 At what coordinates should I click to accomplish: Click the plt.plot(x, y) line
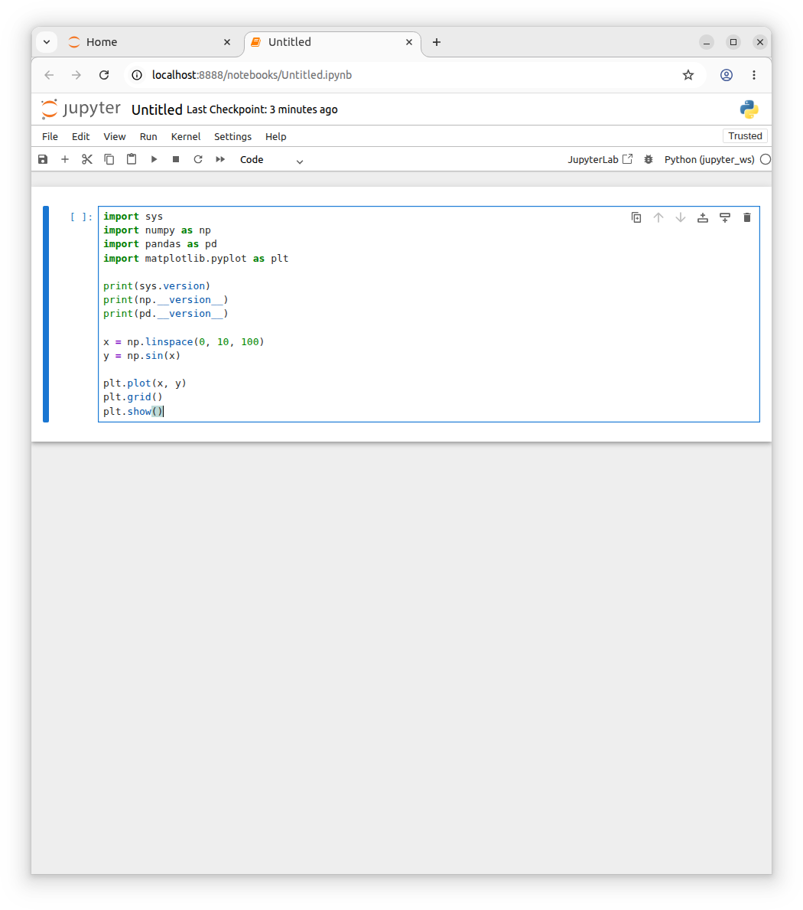point(145,383)
